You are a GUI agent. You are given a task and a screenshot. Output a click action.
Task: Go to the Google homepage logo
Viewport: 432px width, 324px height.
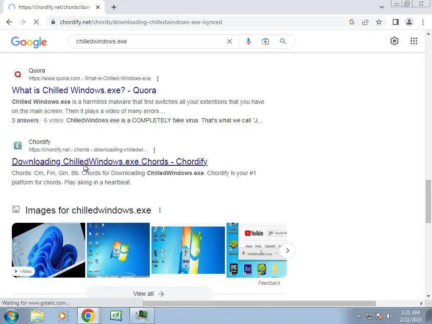tap(29, 42)
